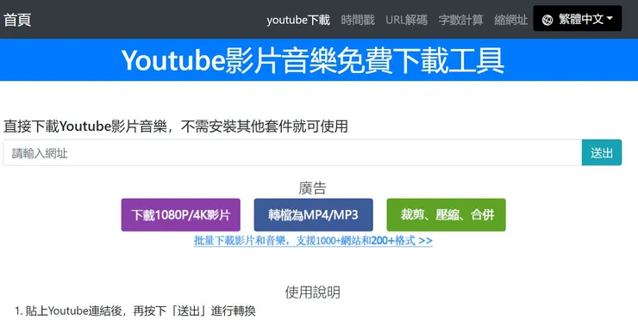Click instruction step 貼上Youtube連結後
The height and width of the screenshot is (320, 638).
141,311
